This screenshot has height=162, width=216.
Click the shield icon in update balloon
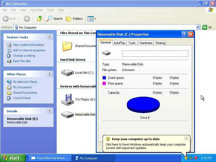pos(108,139)
